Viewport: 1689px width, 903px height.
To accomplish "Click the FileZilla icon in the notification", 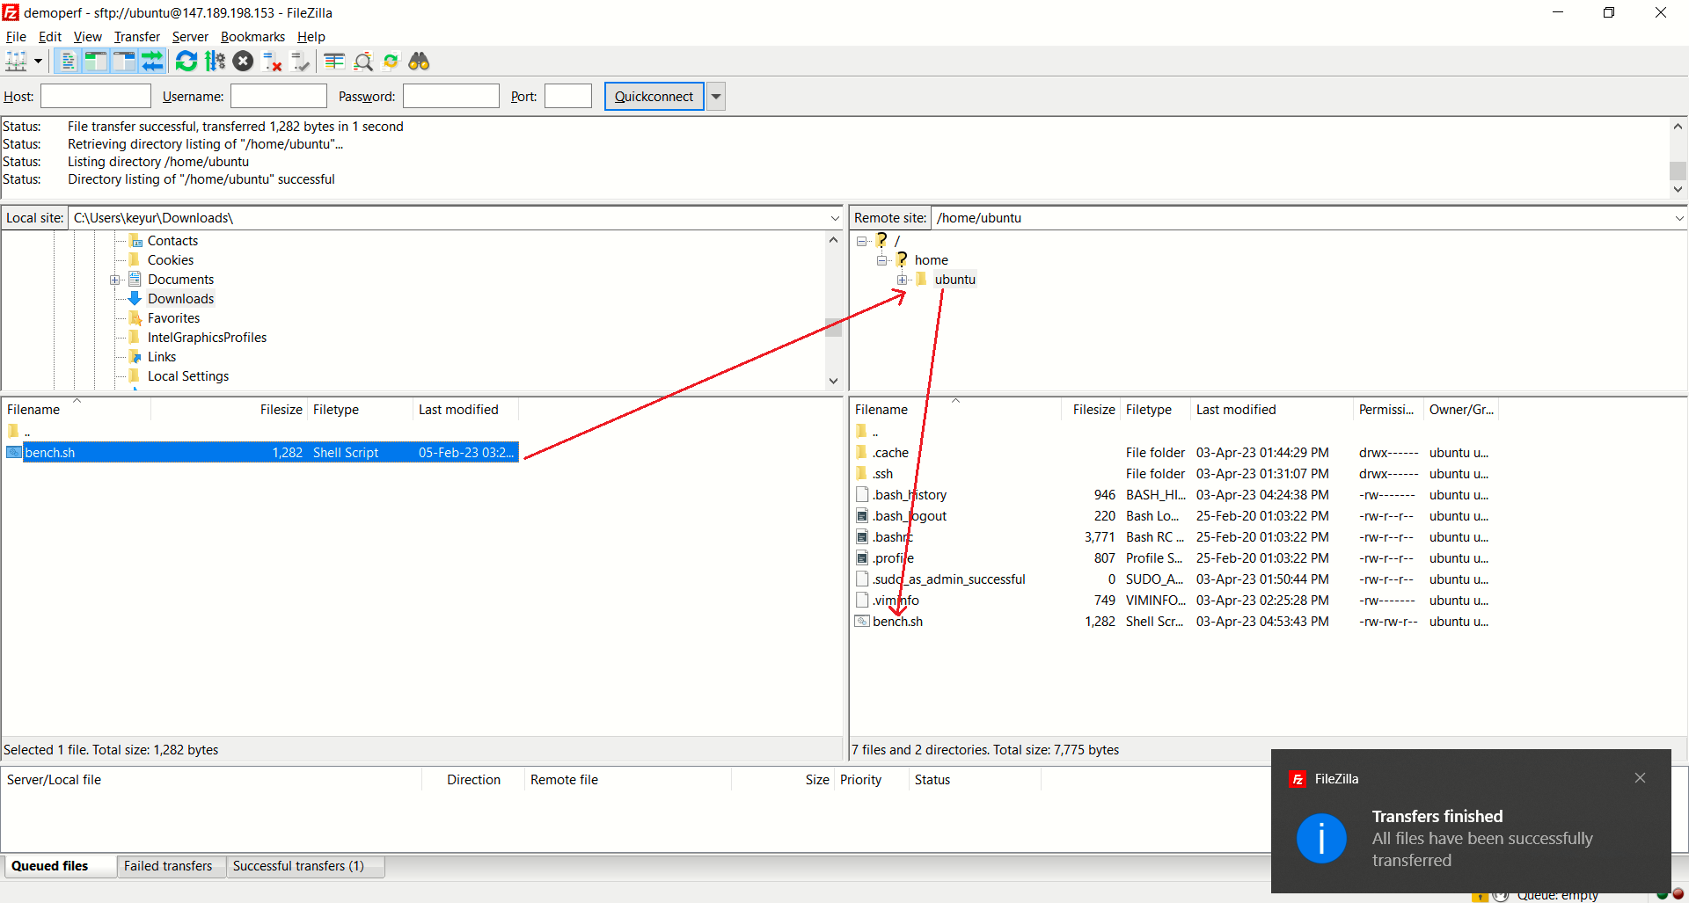I will (1298, 779).
